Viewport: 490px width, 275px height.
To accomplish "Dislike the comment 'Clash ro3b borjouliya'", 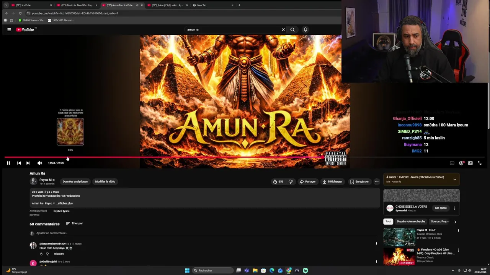I will click(47, 254).
